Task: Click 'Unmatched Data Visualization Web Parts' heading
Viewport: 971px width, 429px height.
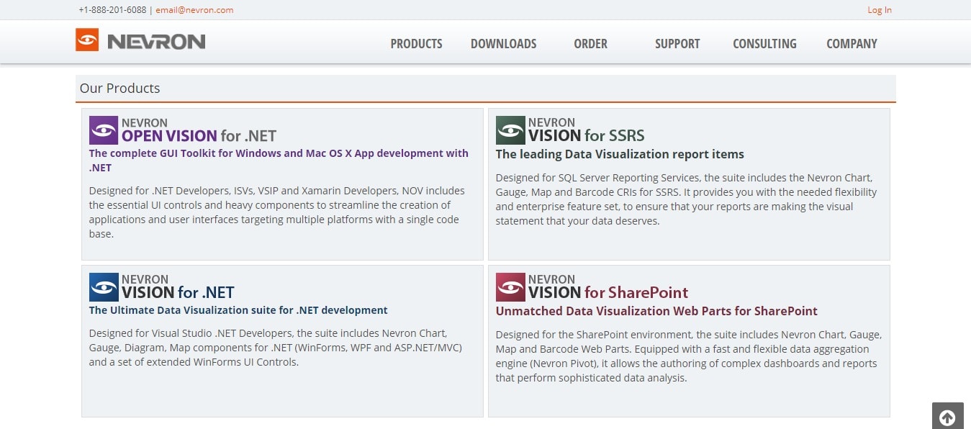Action: 656,311
